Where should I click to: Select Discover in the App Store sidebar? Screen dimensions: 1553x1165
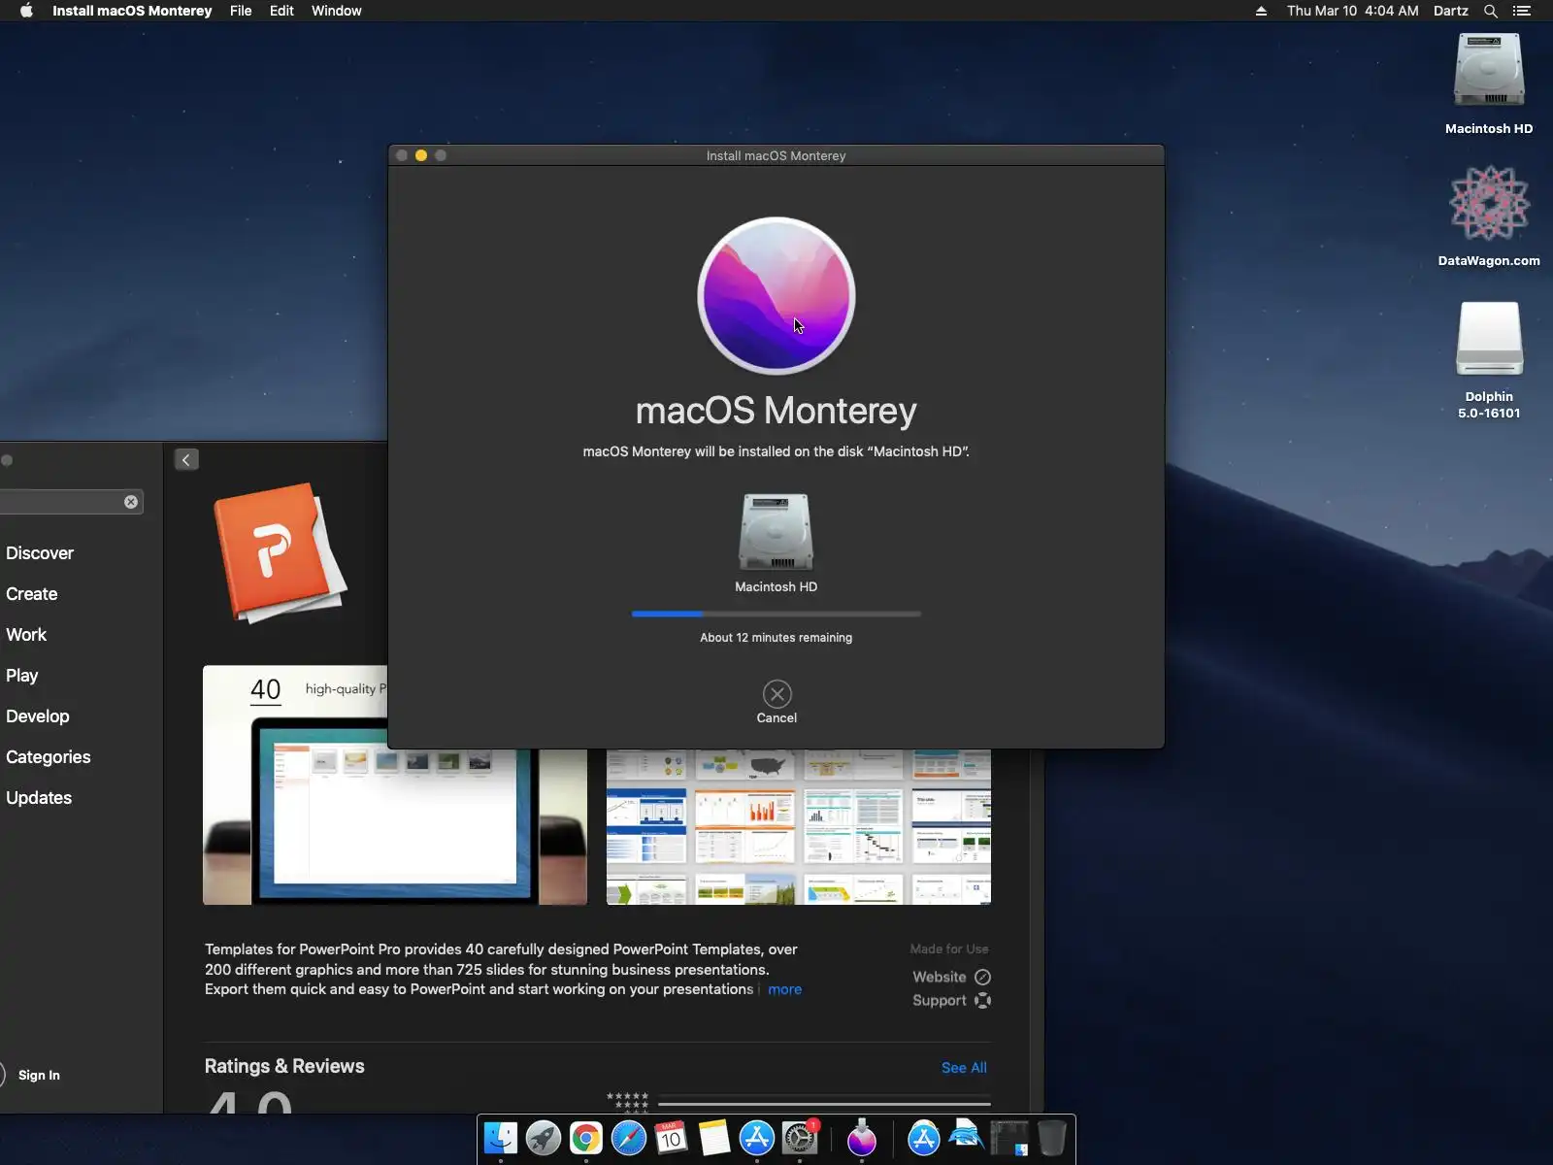(x=40, y=553)
